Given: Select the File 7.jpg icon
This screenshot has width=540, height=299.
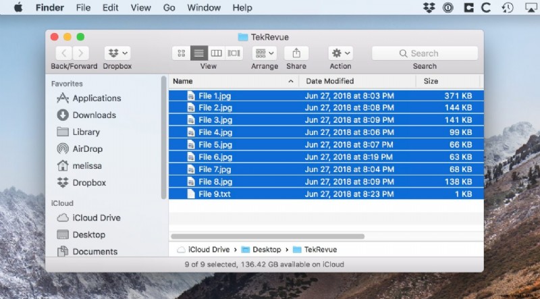Looking at the screenshot, I should (x=191, y=169).
